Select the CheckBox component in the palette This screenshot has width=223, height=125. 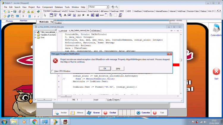83,15
